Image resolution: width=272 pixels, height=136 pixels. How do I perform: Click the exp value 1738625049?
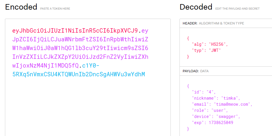tap(221, 123)
